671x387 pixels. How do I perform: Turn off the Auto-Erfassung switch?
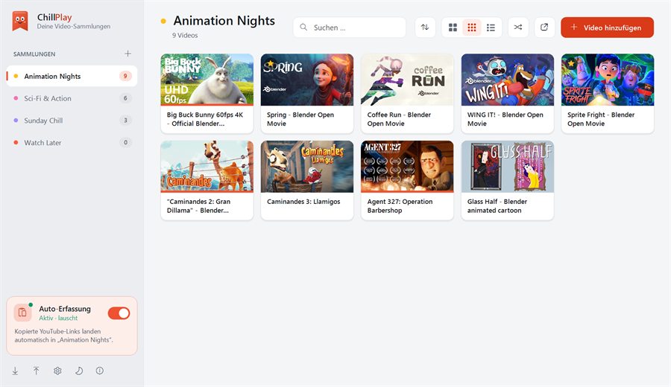pyautogui.click(x=119, y=313)
